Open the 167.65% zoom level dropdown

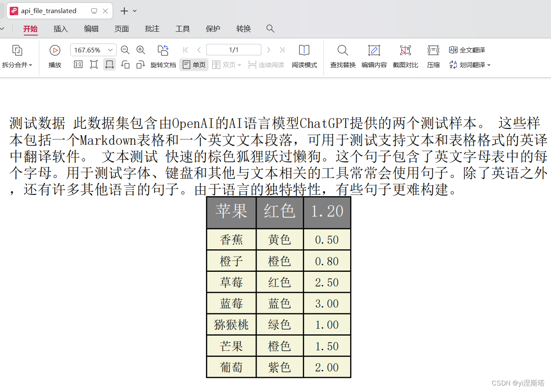tap(93, 50)
